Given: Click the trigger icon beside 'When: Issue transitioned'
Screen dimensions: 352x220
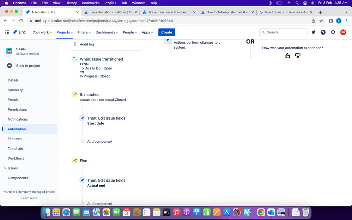Looking at the screenshot, I should coord(75,59).
